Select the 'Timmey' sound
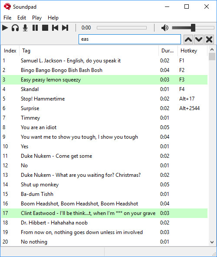 click(105, 118)
